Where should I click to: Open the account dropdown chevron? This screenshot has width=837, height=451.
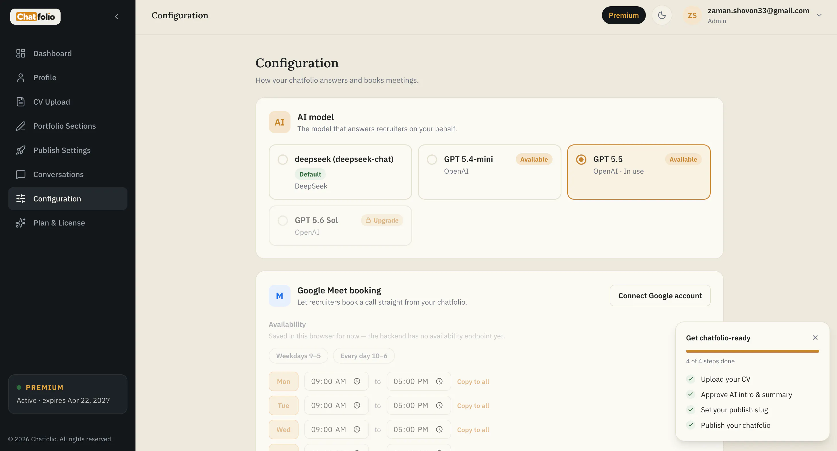point(819,15)
